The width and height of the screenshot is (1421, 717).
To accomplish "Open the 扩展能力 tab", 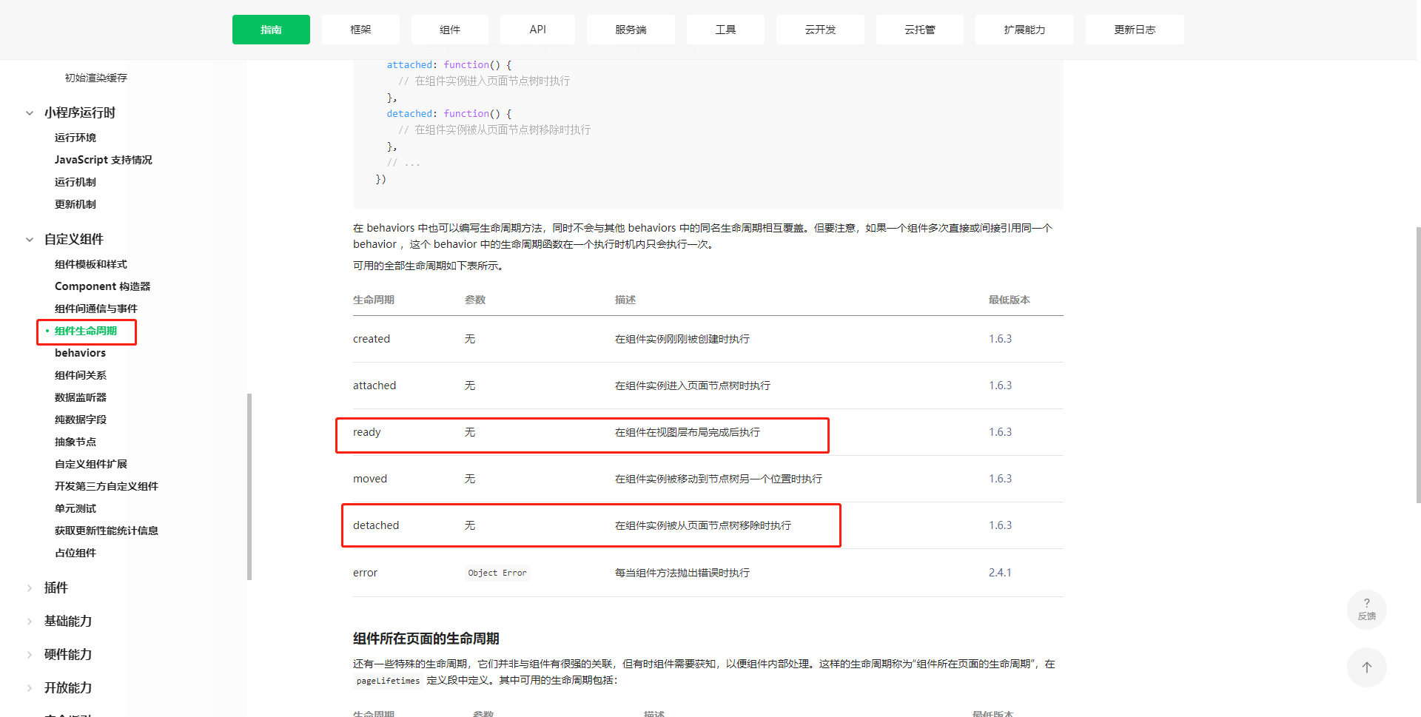I will point(1024,30).
